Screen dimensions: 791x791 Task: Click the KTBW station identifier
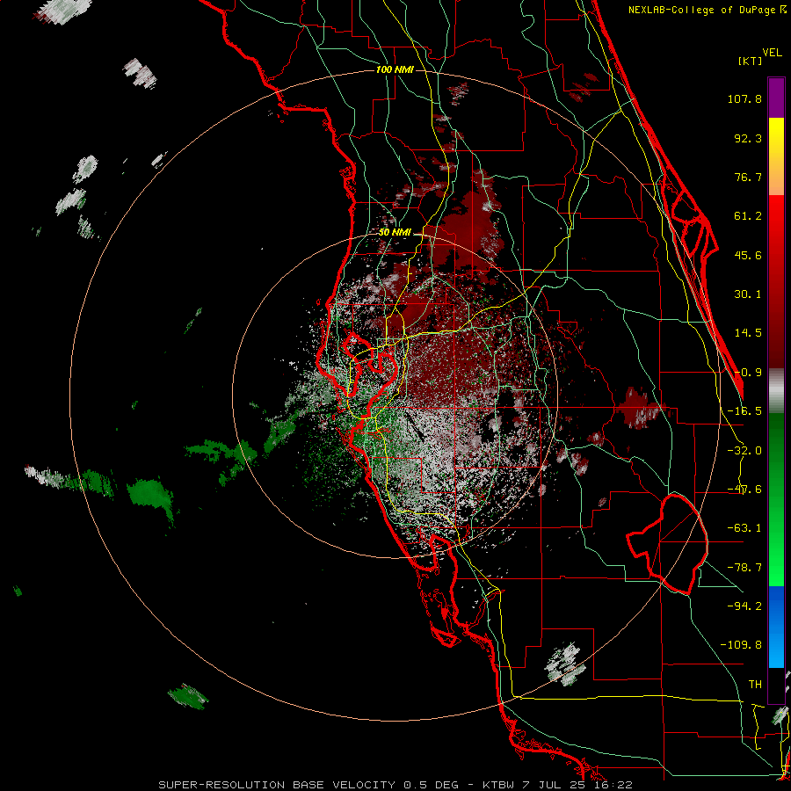pos(499,785)
